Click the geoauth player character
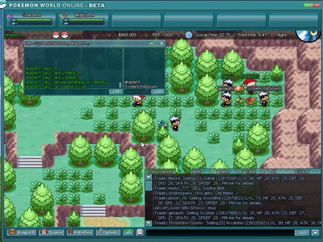Image resolution: width=323 pixels, height=242 pixels. tap(226, 99)
